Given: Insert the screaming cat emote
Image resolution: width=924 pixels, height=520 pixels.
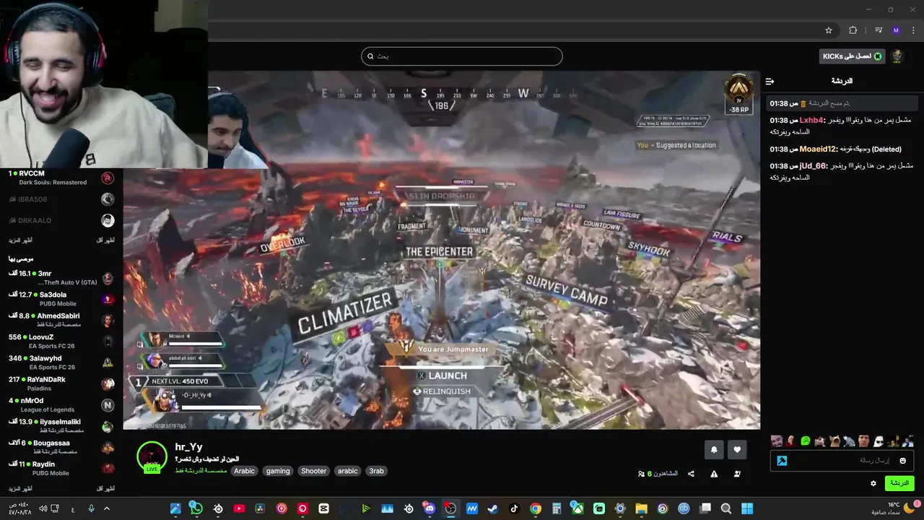Looking at the screenshot, I should click(834, 441).
